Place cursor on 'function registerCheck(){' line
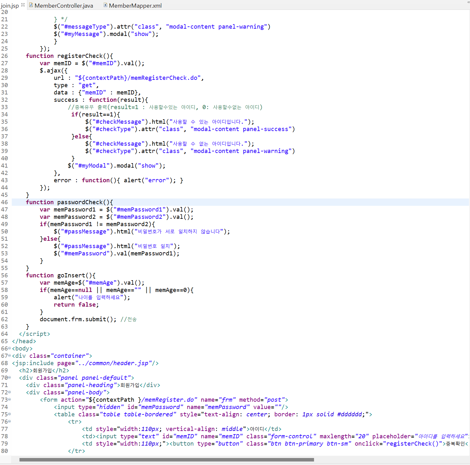The width and height of the screenshot is (470, 465). tap(69, 56)
